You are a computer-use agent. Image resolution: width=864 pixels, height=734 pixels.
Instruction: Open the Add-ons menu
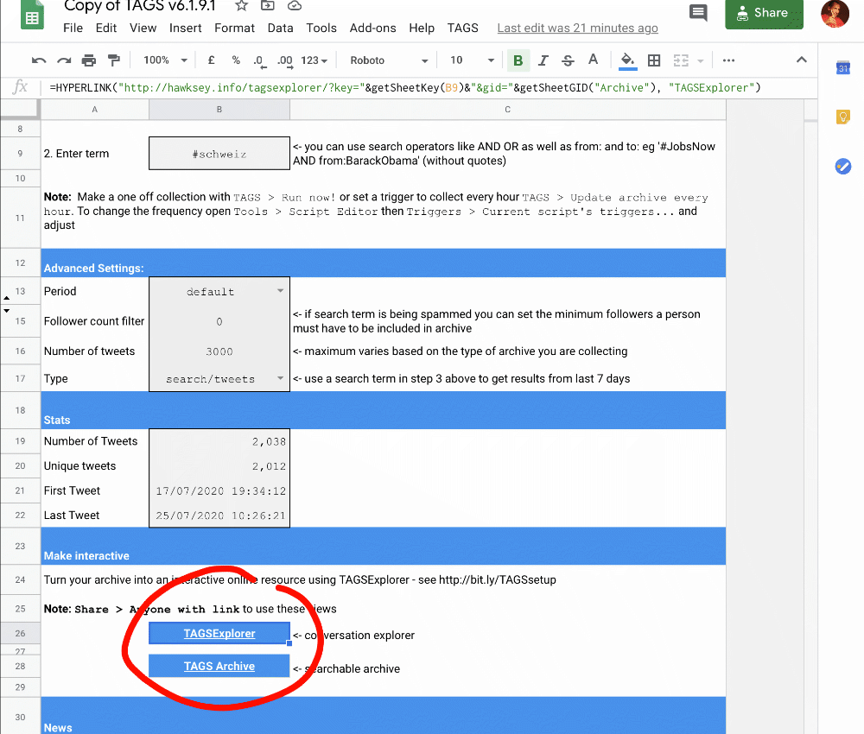[x=372, y=28]
